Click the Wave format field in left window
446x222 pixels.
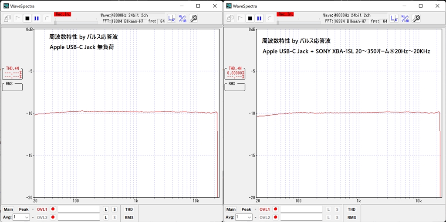click(x=138, y=15)
